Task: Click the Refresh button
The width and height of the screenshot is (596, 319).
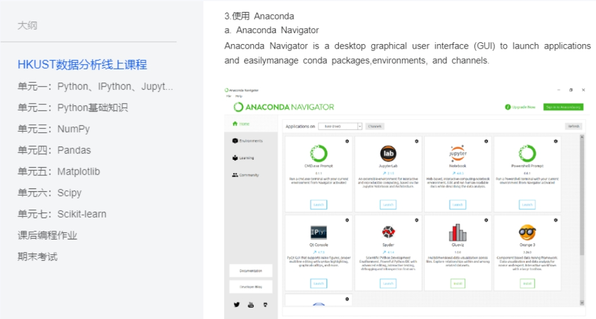Action: [x=574, y=127]
